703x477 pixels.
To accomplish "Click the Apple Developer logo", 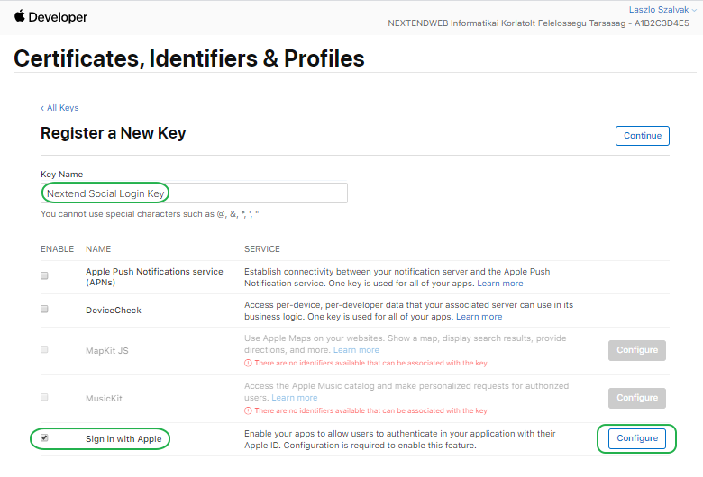I will click(x=50, y=16).
